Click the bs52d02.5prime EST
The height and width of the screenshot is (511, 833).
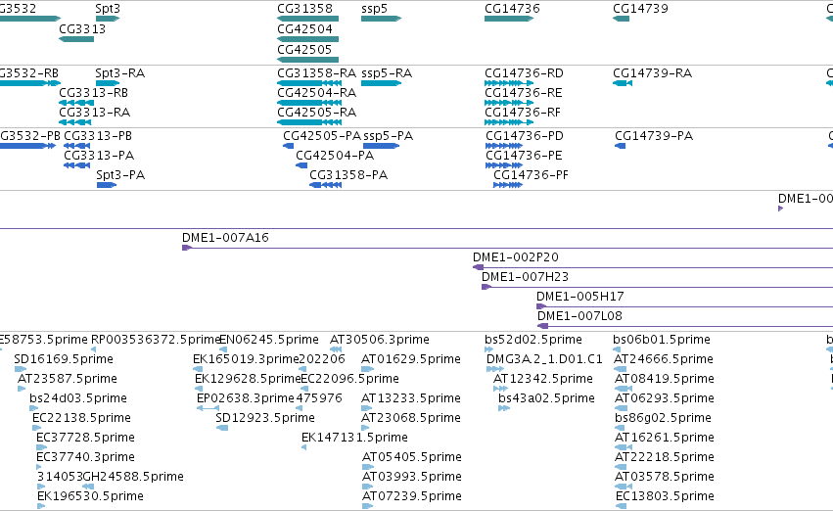(488, 349)
